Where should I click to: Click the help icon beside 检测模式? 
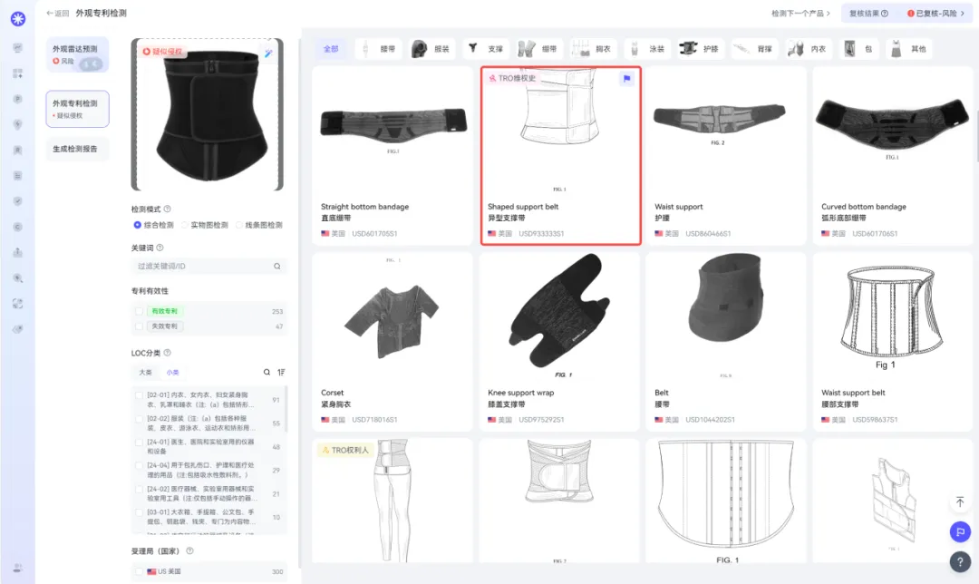pyautogui.click(x=168, y=209)
